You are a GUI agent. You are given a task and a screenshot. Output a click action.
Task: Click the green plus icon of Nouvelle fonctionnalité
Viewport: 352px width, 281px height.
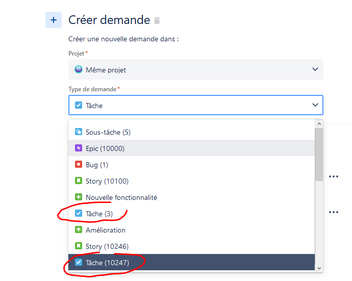pyautogui.click(x=79, y=197)
